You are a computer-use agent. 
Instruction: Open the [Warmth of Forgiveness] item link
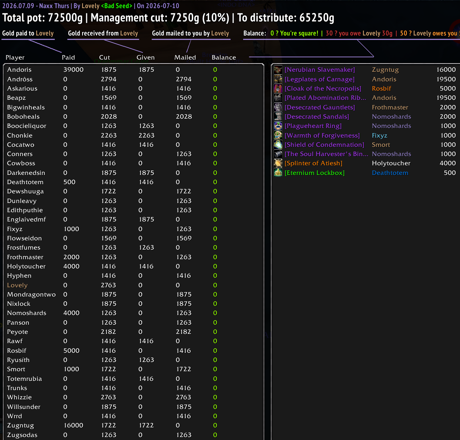click(x=322, y=135)
